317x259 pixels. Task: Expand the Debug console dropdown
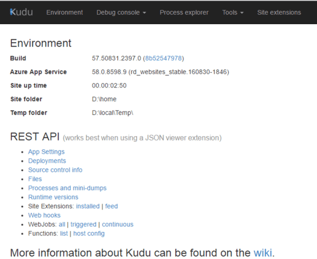coord(121,12)
